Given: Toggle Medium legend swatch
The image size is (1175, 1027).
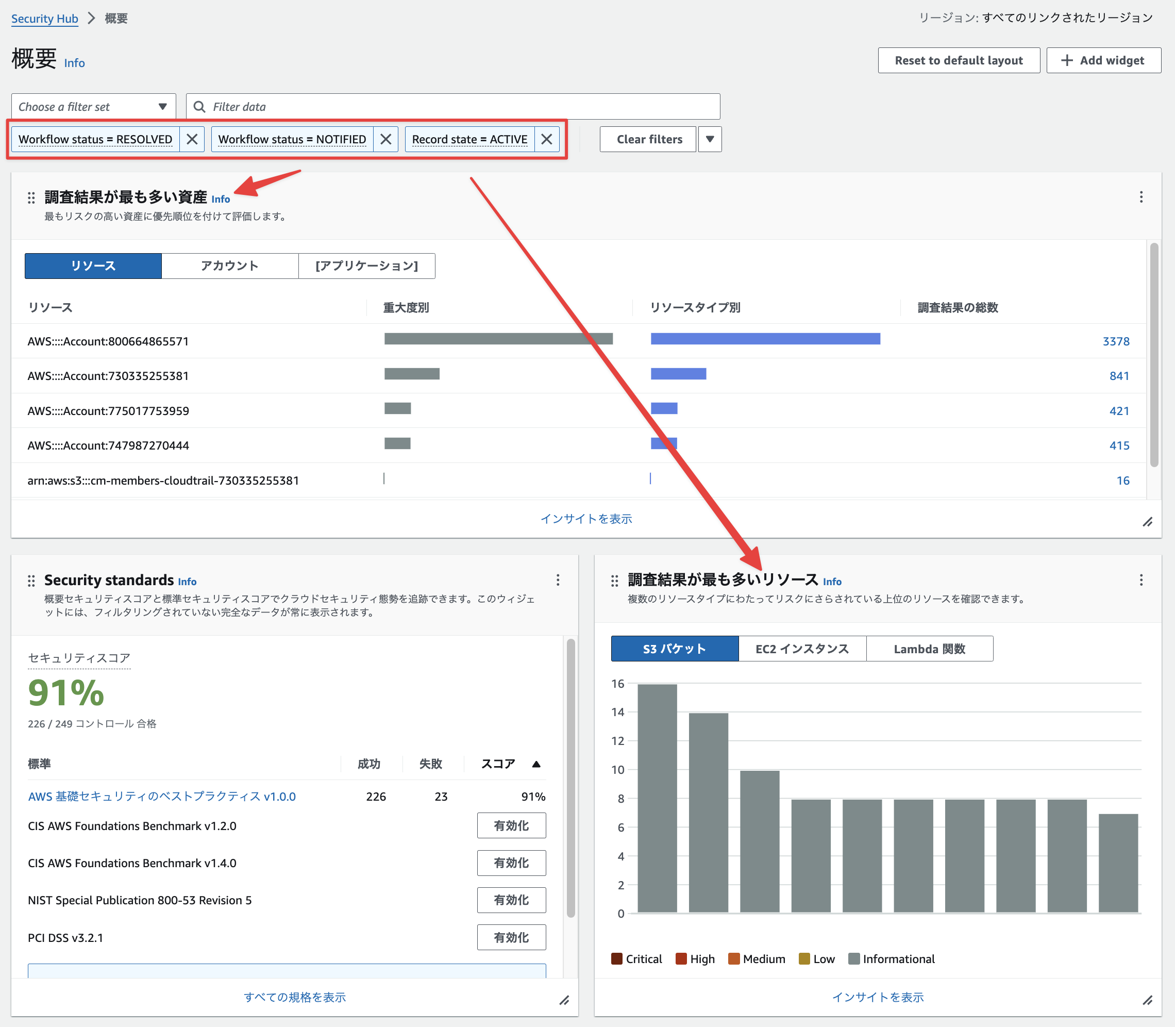Looking at the screenshot, I should tap(734, 959).
